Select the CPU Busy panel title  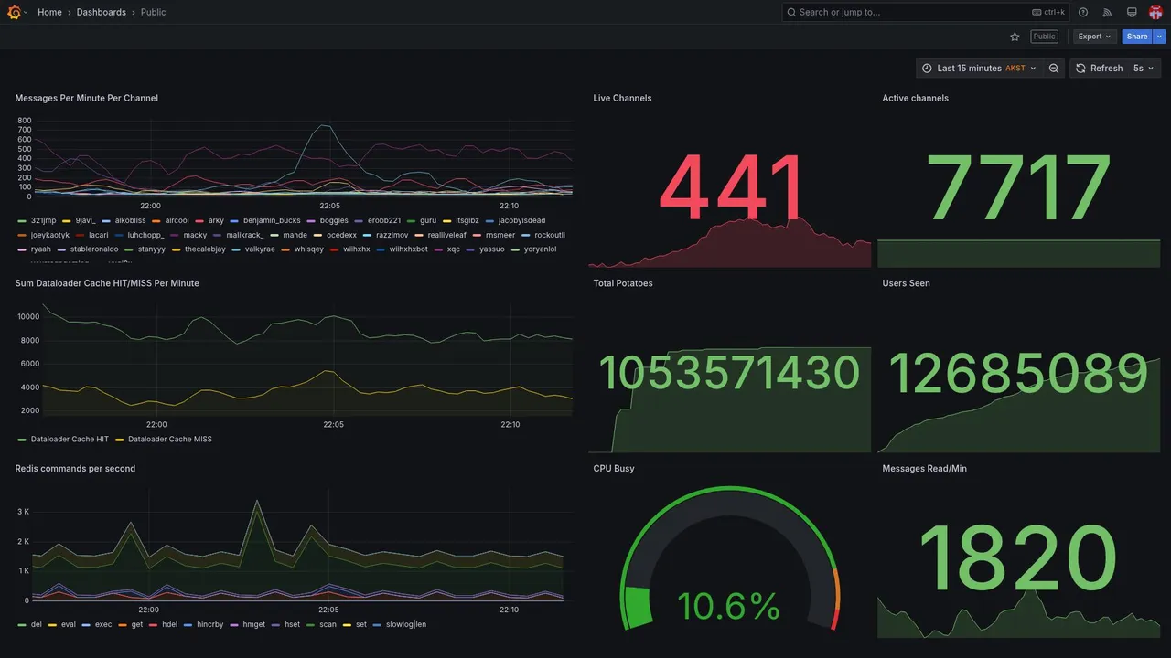614,469
